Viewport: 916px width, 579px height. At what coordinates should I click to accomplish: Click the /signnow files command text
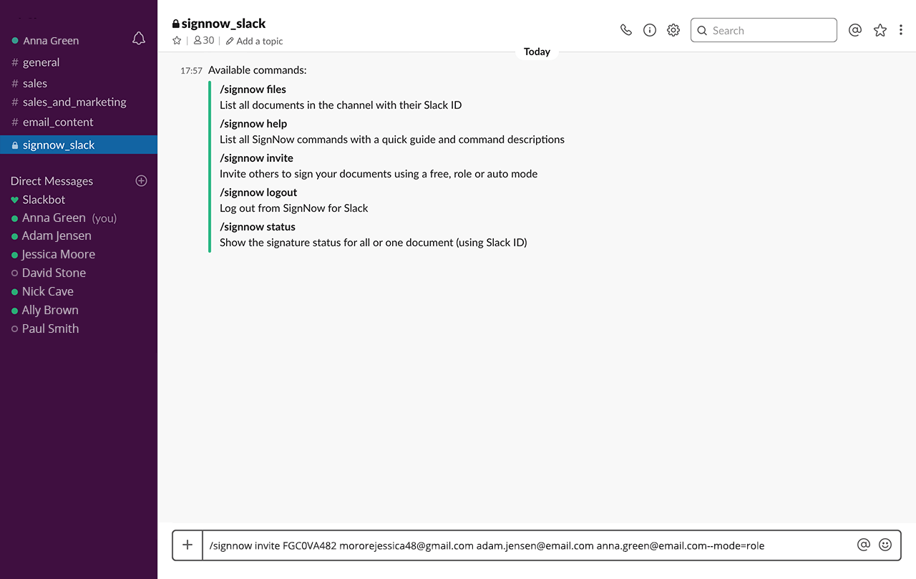point(253,89)
